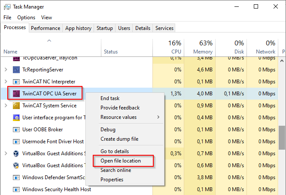Viewport: 286px width, 195px height.
Task: Click the TwinCAT NC Interpreter process icon
Action: [16, 82]
